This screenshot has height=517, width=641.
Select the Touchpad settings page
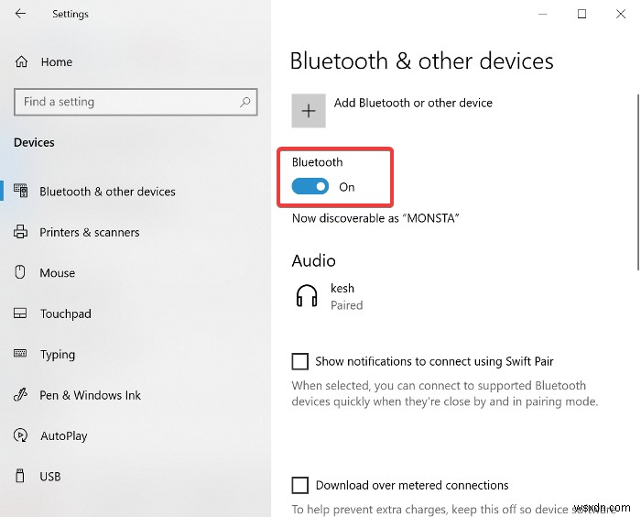(x=136, y=313)
